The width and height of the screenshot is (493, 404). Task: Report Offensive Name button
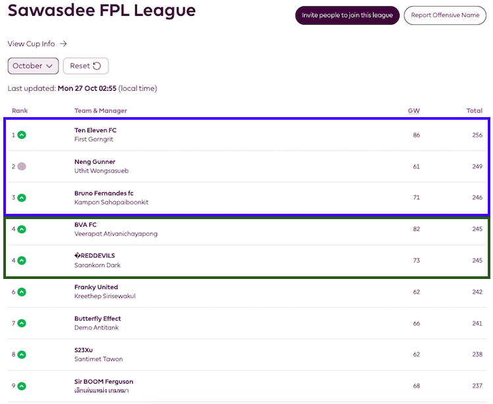[x=444, y=15]
